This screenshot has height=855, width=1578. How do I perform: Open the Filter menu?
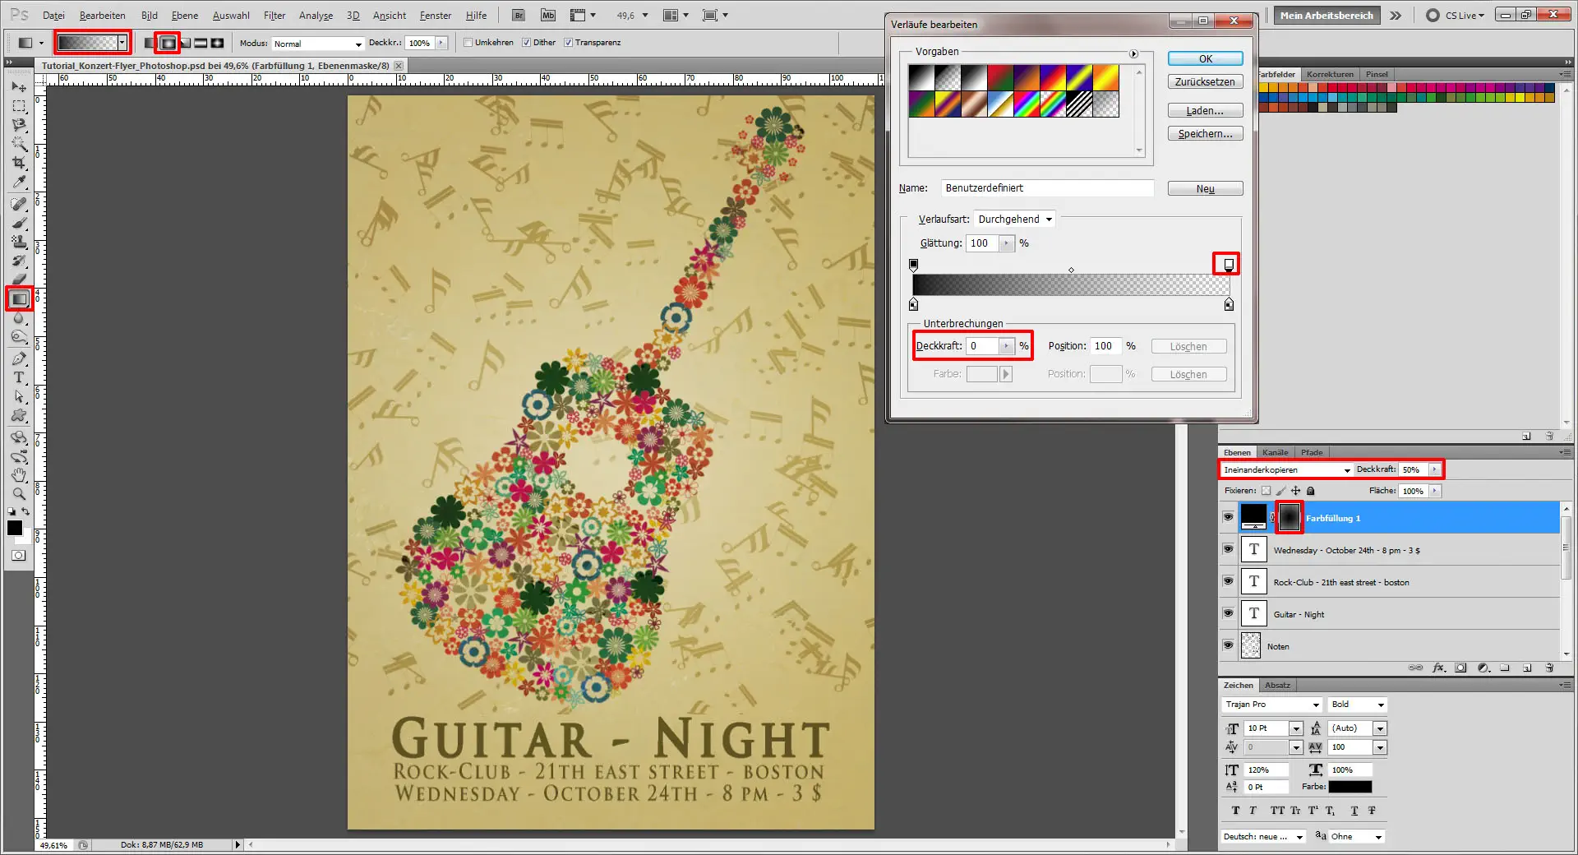pos(274,15)
